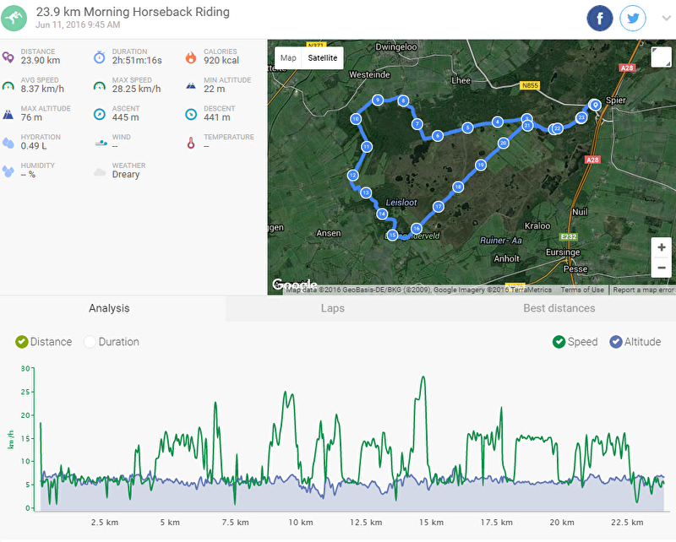The height and width of the screenshot is (542, 676).
Task: Click max speed value 28.25 km/h
Action: [136, 89]
